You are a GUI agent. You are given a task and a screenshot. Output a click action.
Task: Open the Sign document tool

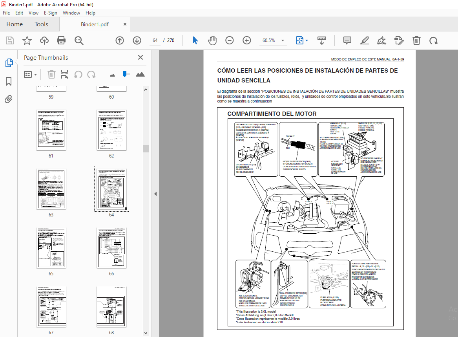coord(381,40)
